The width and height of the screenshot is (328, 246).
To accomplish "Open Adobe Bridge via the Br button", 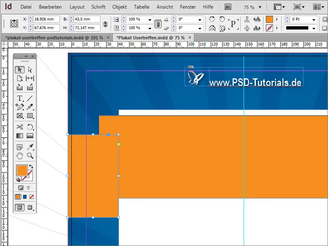I will [228, 7].
